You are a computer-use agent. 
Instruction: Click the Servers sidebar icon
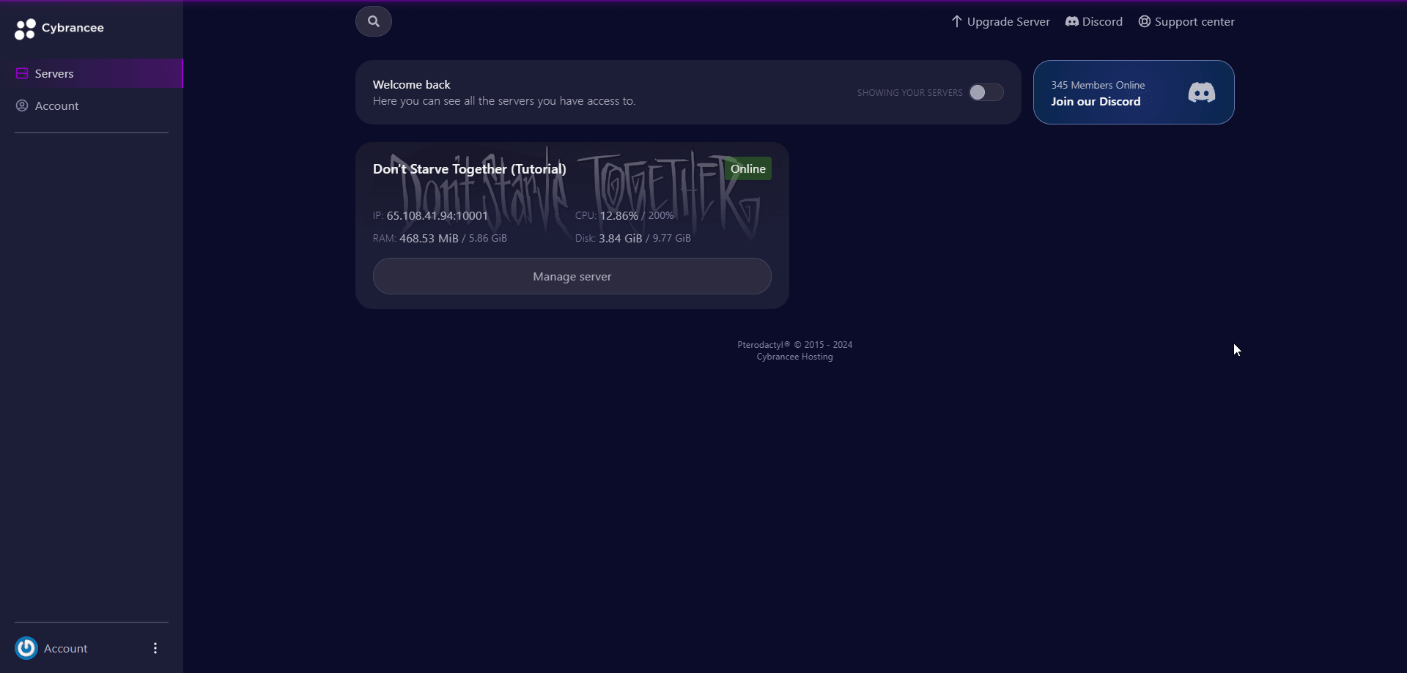(22, 73)
